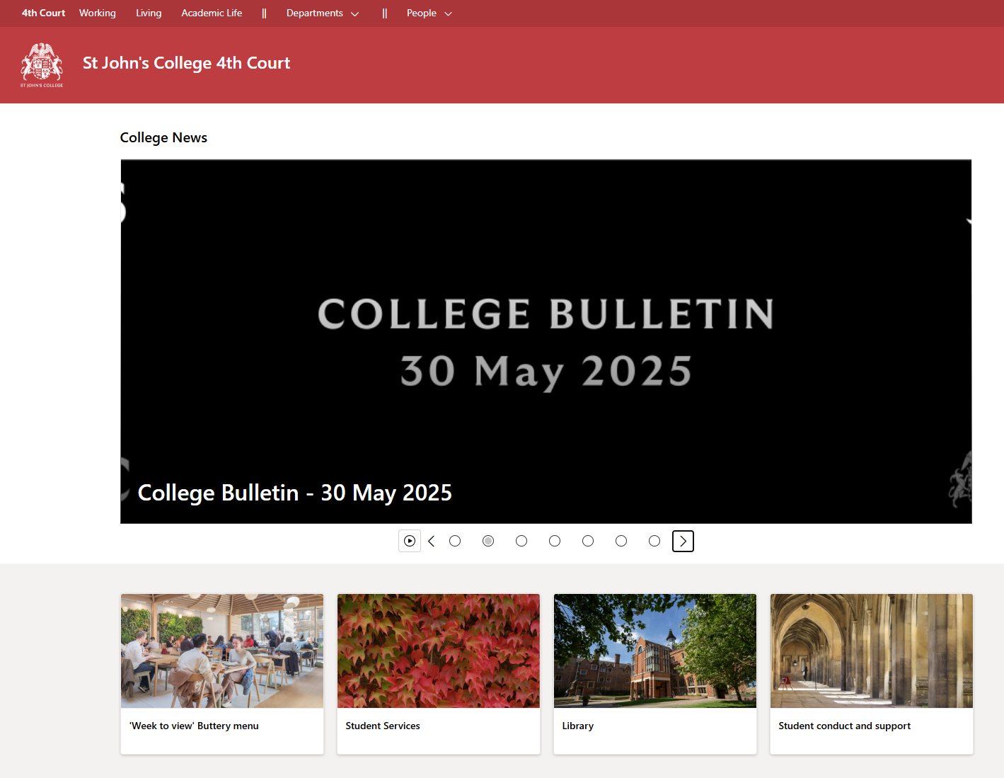The image size is (1004, 778).
Task: Open the 4th Court nav item
Action: tap(43, 13)
